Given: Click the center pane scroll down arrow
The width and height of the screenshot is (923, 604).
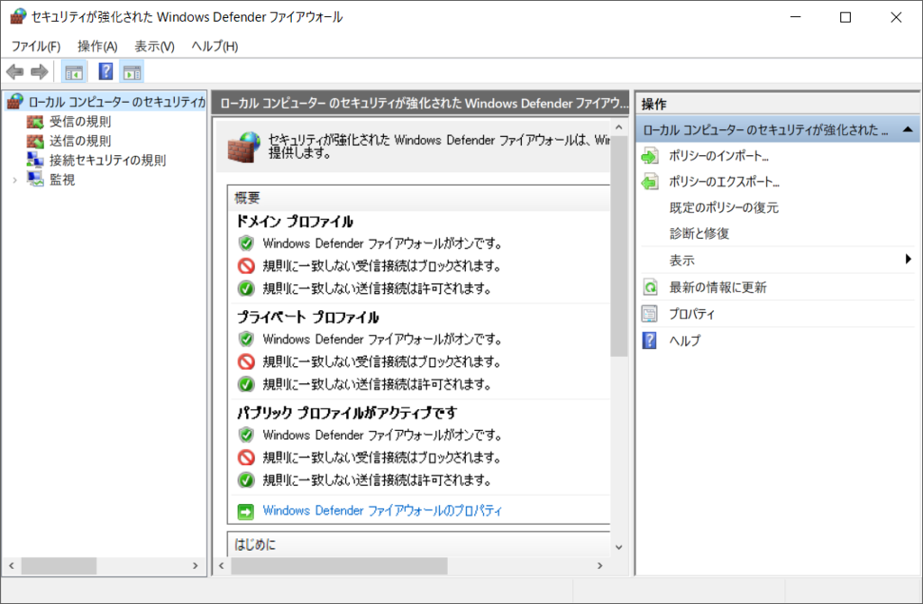Looking at the screenshot, I should [618, 547].
